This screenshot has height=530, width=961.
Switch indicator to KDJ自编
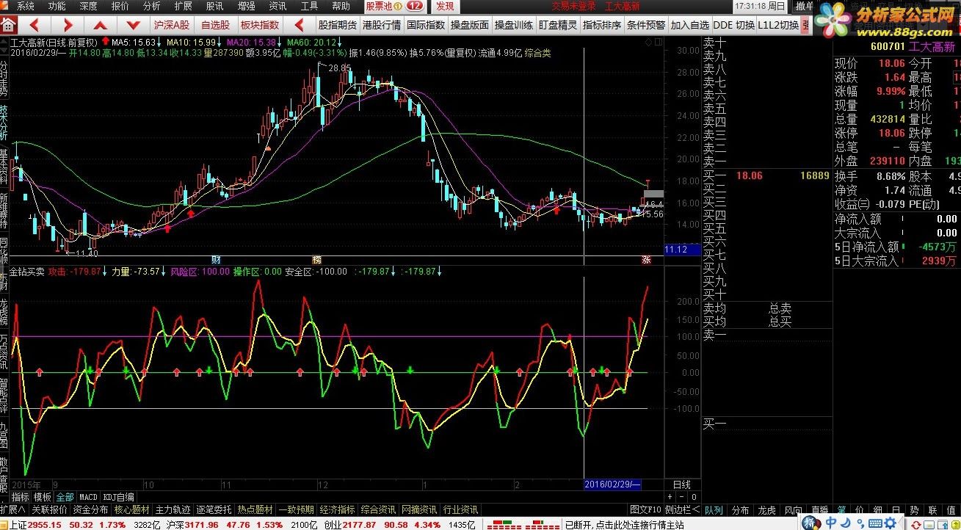(x=118, y=497)
